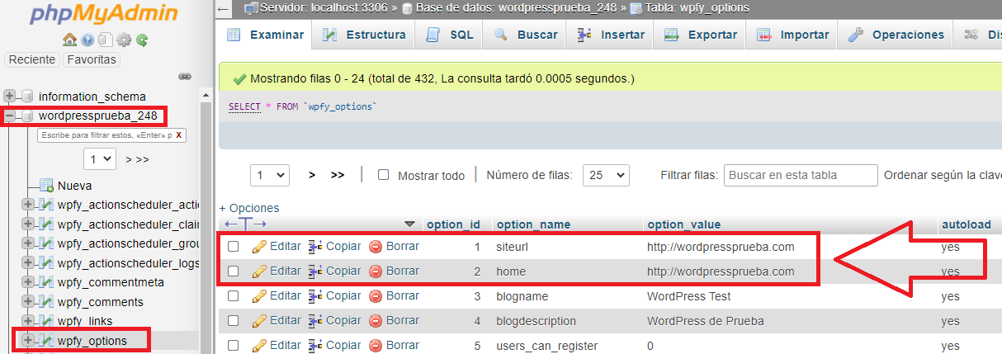Sort by the option_name column header

(x=532, y=224)
